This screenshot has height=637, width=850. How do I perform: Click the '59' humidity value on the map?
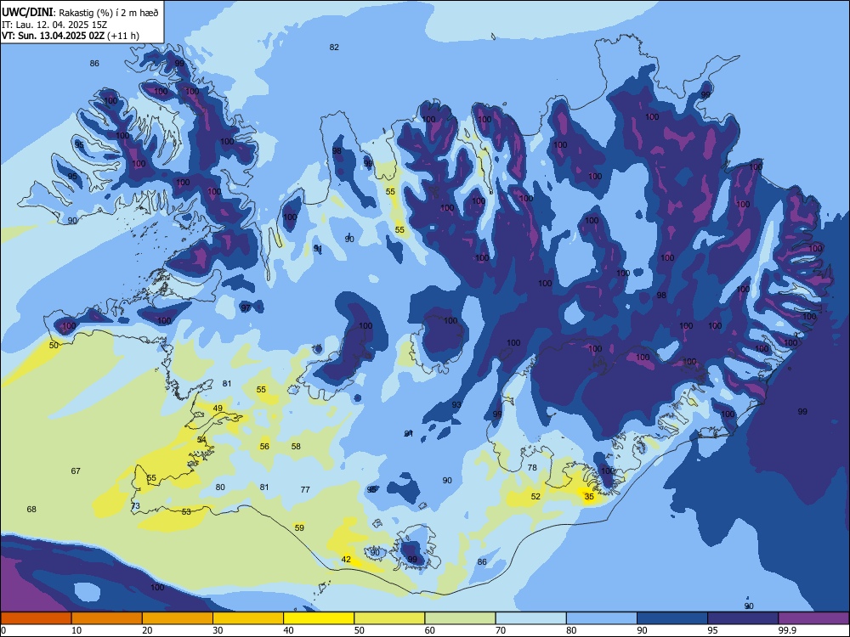pos(299,527)
